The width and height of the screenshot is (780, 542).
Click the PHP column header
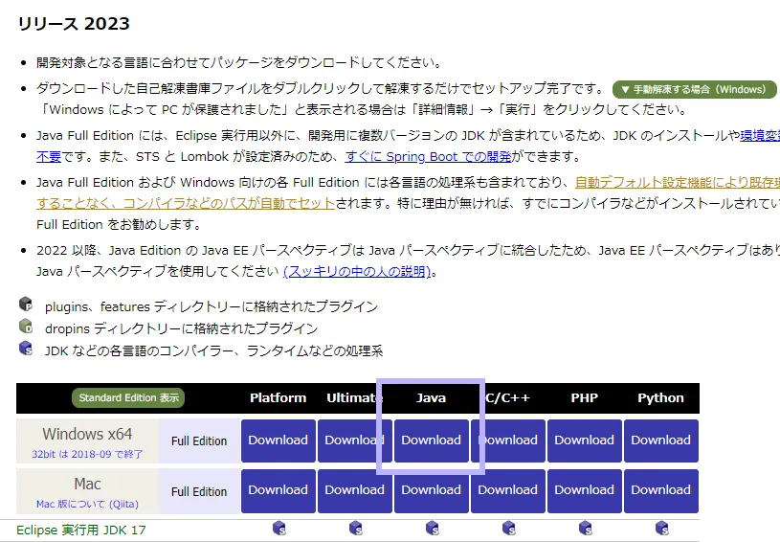tap(585, 397)
